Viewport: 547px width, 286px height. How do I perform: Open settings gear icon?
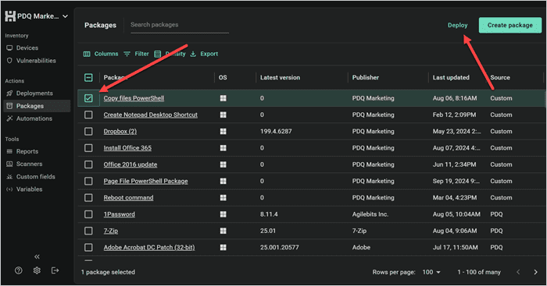[x=37, y=270]
